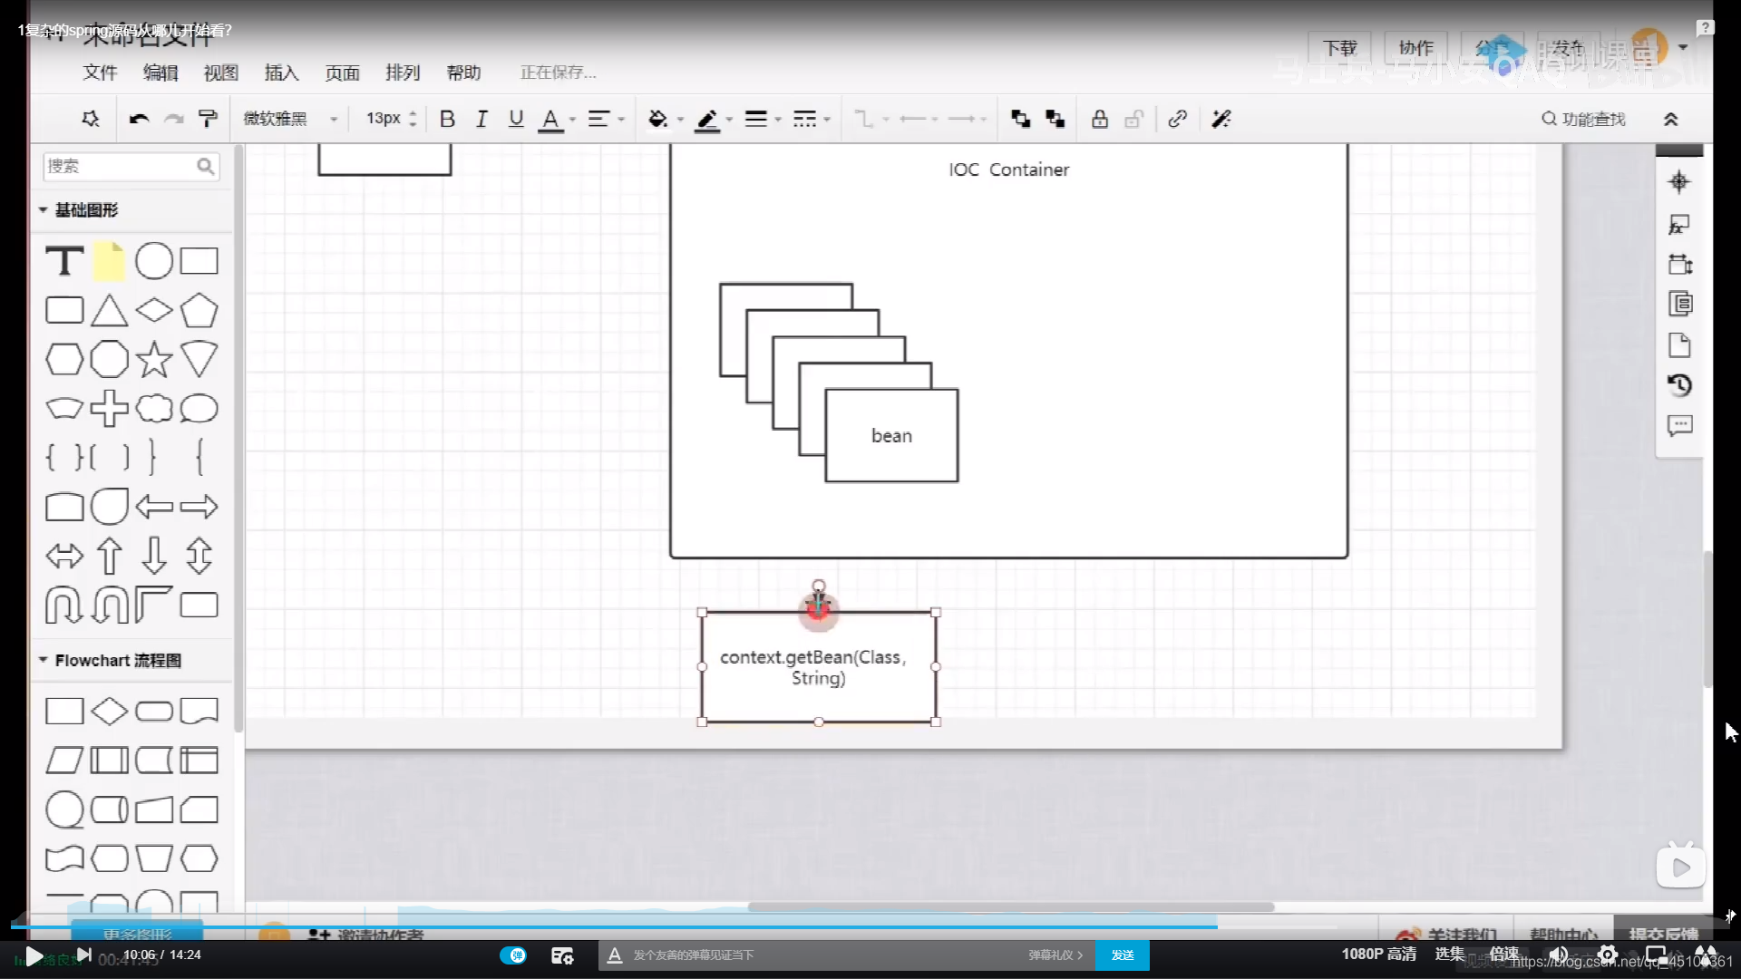Click the 协作 button
This screenshot has height=979, width=1741.
(1415, 46)
